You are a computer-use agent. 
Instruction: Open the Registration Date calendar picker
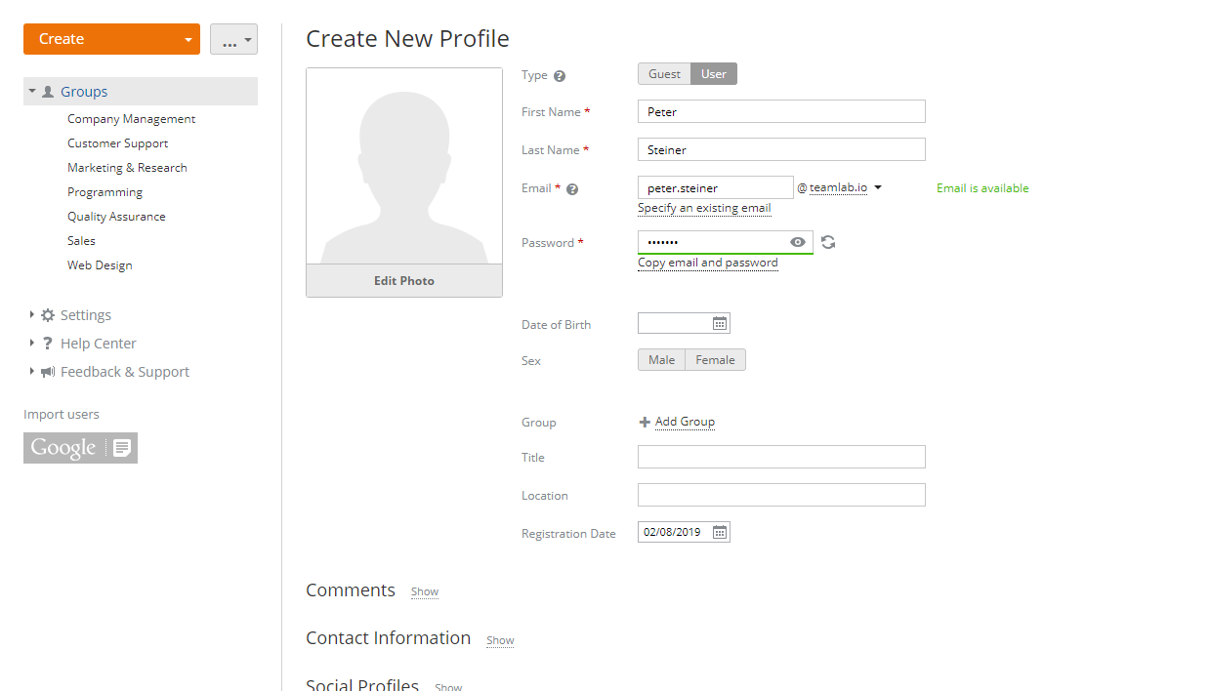coord(720,531)
